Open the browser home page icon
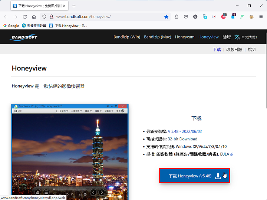The image size is (267, 200). coord(34,17)
